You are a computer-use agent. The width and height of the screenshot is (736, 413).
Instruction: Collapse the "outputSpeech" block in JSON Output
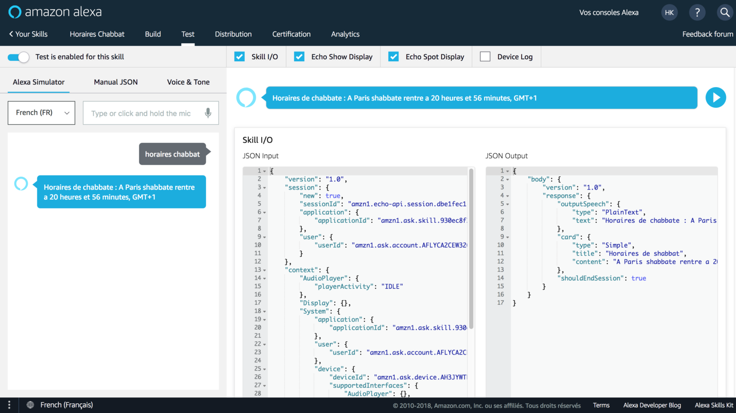coord(508,204)
